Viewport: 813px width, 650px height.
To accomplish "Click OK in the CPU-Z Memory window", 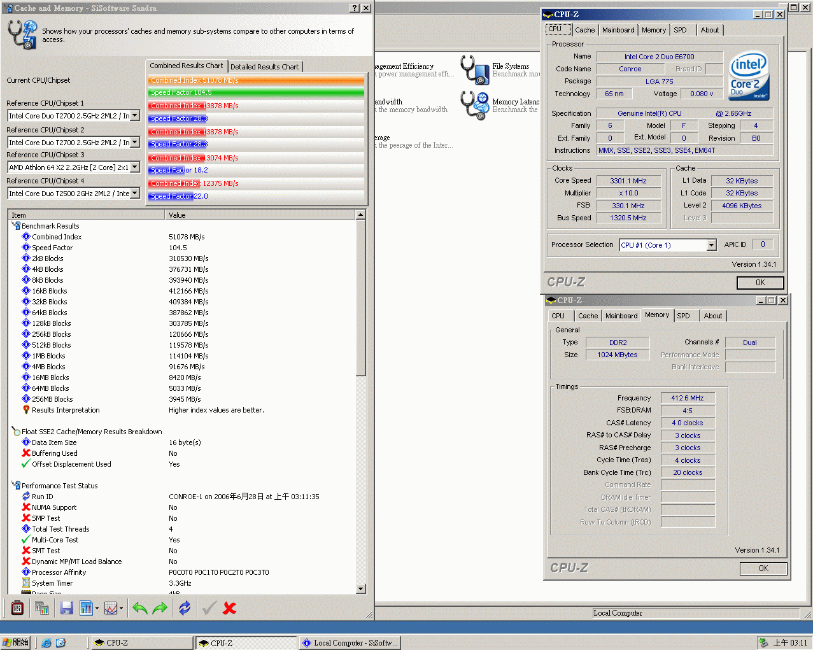I will click(763, 569).
